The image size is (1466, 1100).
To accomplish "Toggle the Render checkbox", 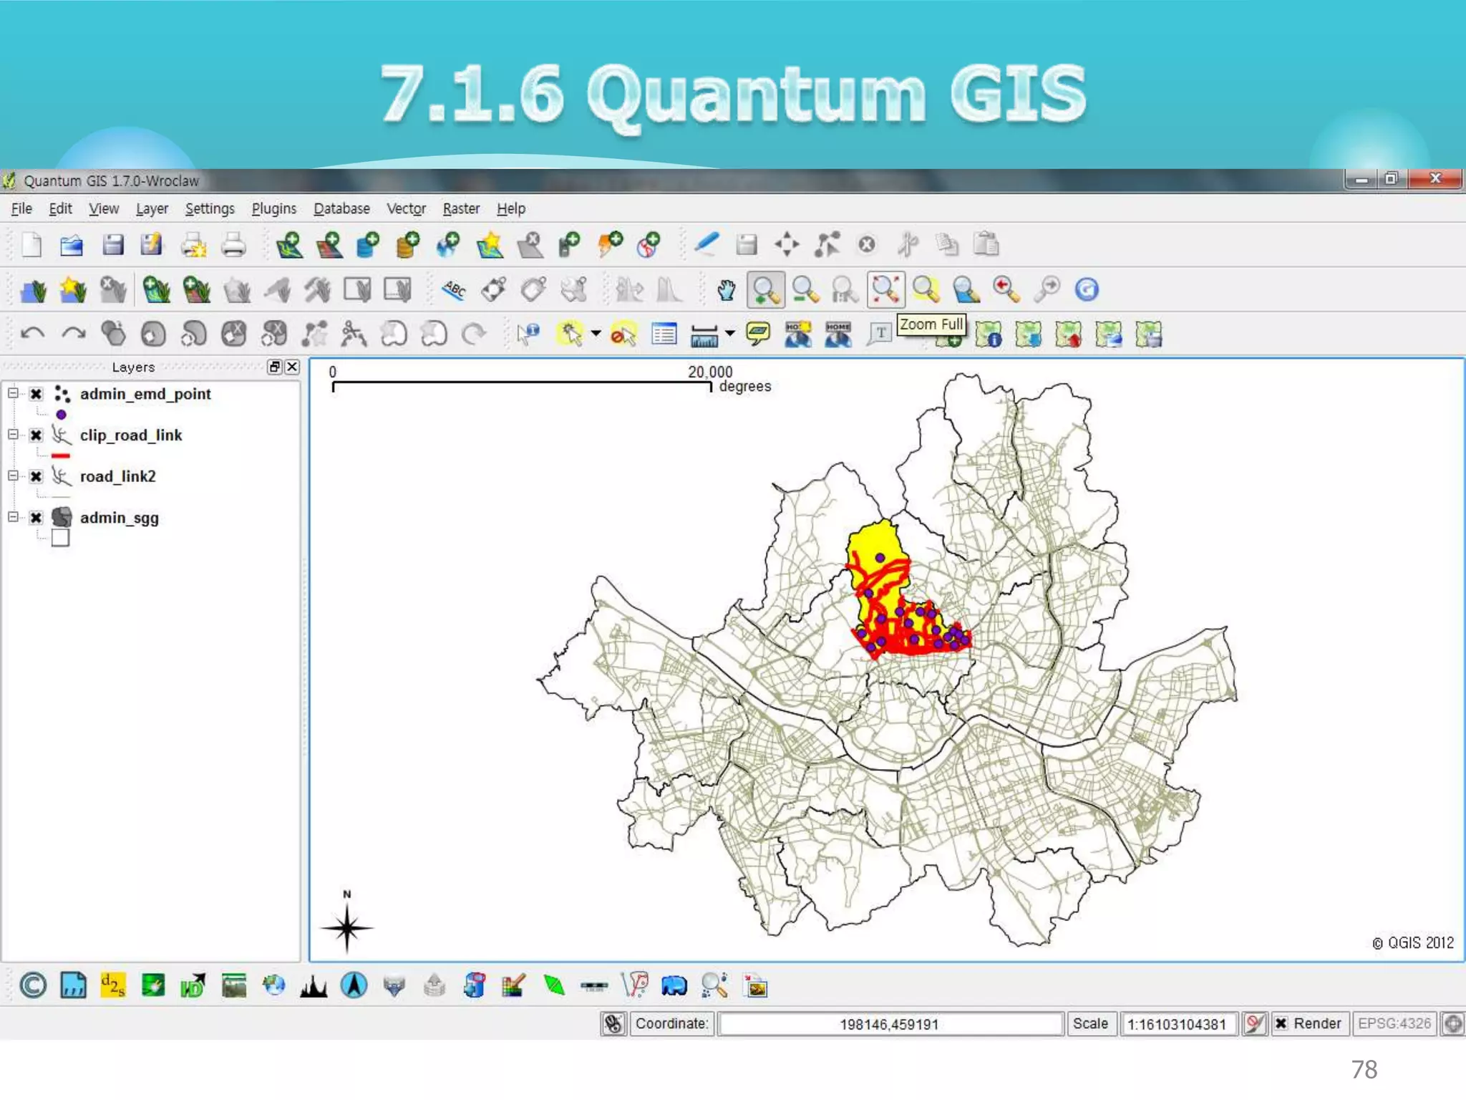I will 1281,1023.
